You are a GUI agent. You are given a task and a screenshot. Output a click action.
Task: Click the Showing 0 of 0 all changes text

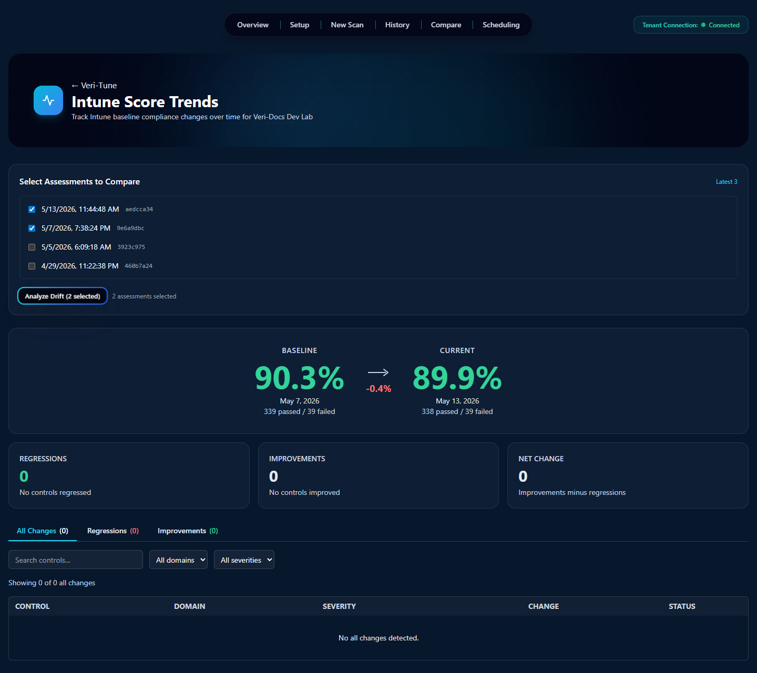(x=52, y=583)
